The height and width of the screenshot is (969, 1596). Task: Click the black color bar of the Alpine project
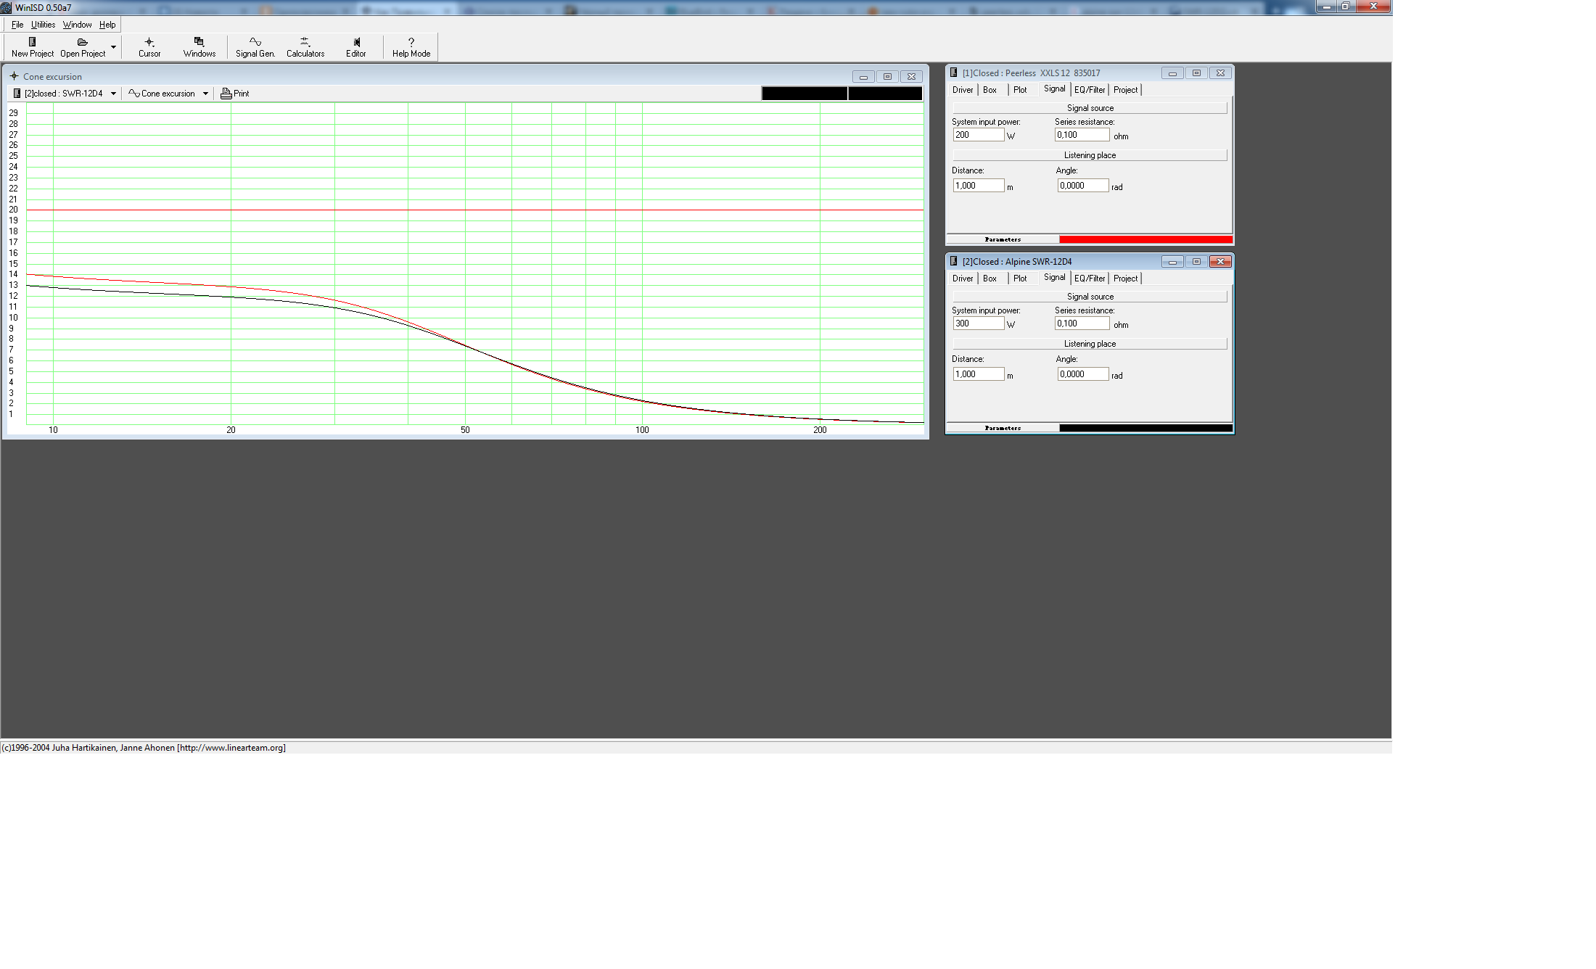(1145, 428)
